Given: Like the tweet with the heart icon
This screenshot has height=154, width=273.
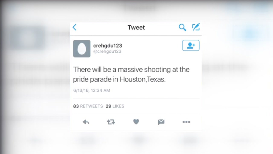Looking at the screenshot, I should click(x=136, y=122).
